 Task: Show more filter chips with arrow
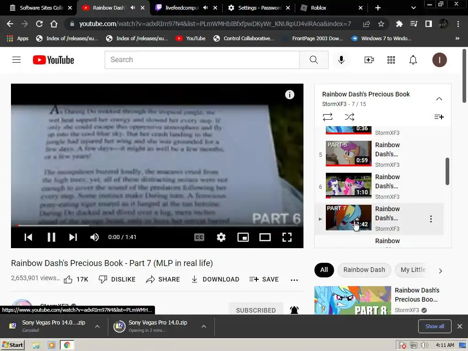coord(440,271)
